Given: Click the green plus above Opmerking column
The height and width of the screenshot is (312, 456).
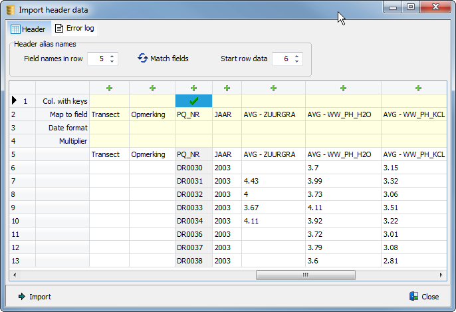Looking at the screenshot, I should click(152, 88).
